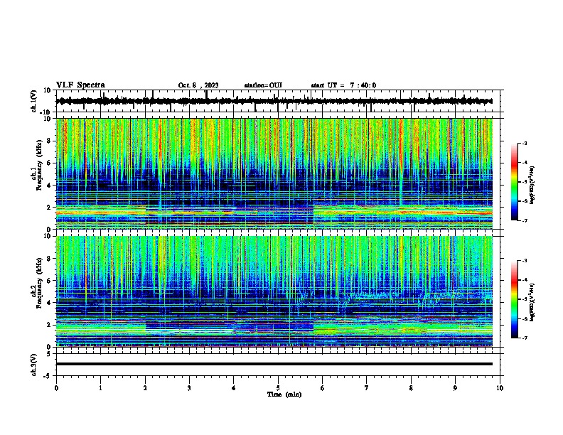
Task: Click the "1" tick on the Time axis
Action: pos(100,388)
